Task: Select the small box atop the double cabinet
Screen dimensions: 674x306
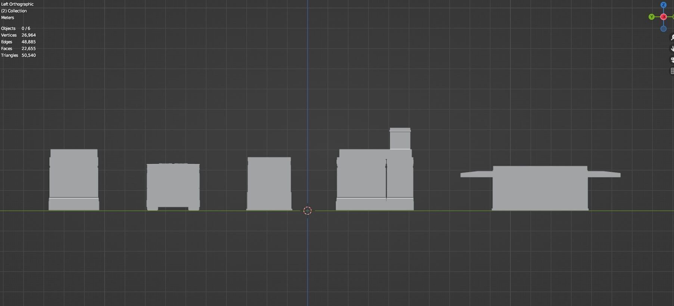Action: point(400,138)
